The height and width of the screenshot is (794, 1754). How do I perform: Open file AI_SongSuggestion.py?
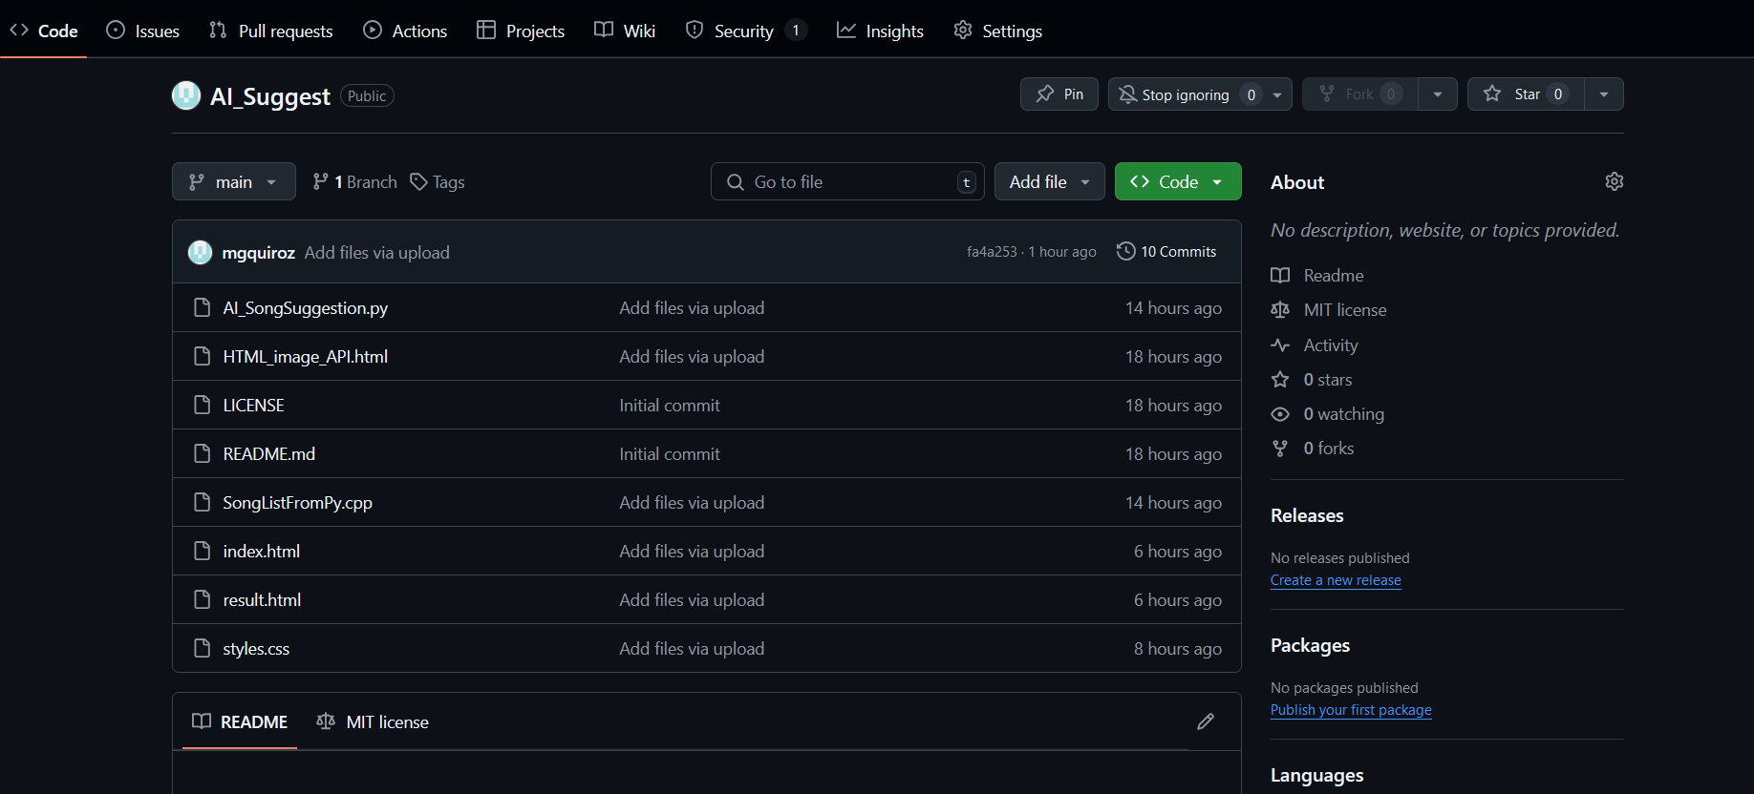point(305,308)
